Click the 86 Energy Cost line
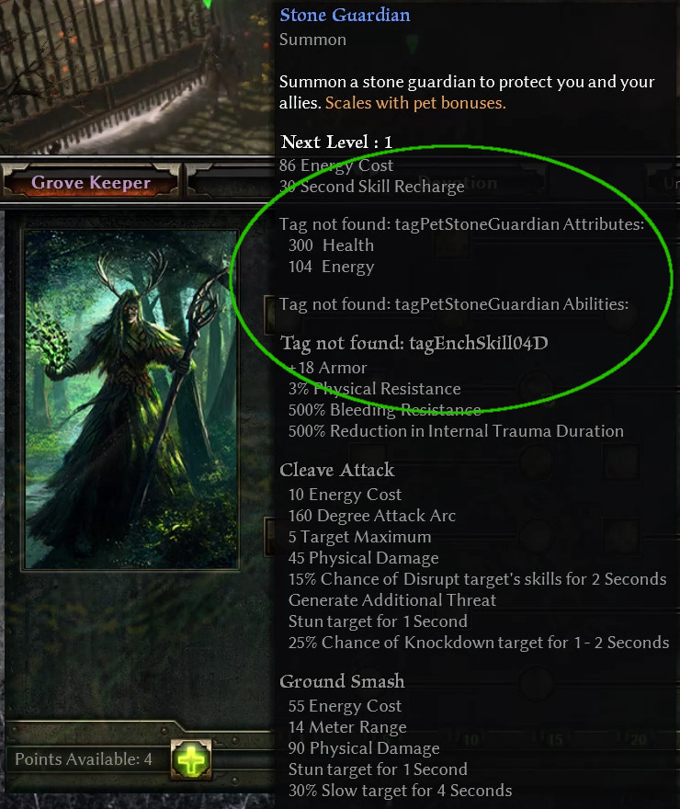The height and width of the screenshot is (809, 680). pos(336,165)
